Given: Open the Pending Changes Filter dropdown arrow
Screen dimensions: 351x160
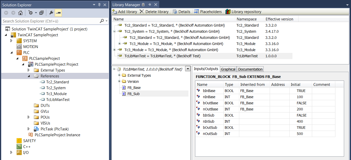Looking at the screenshot, I should 36,13.
